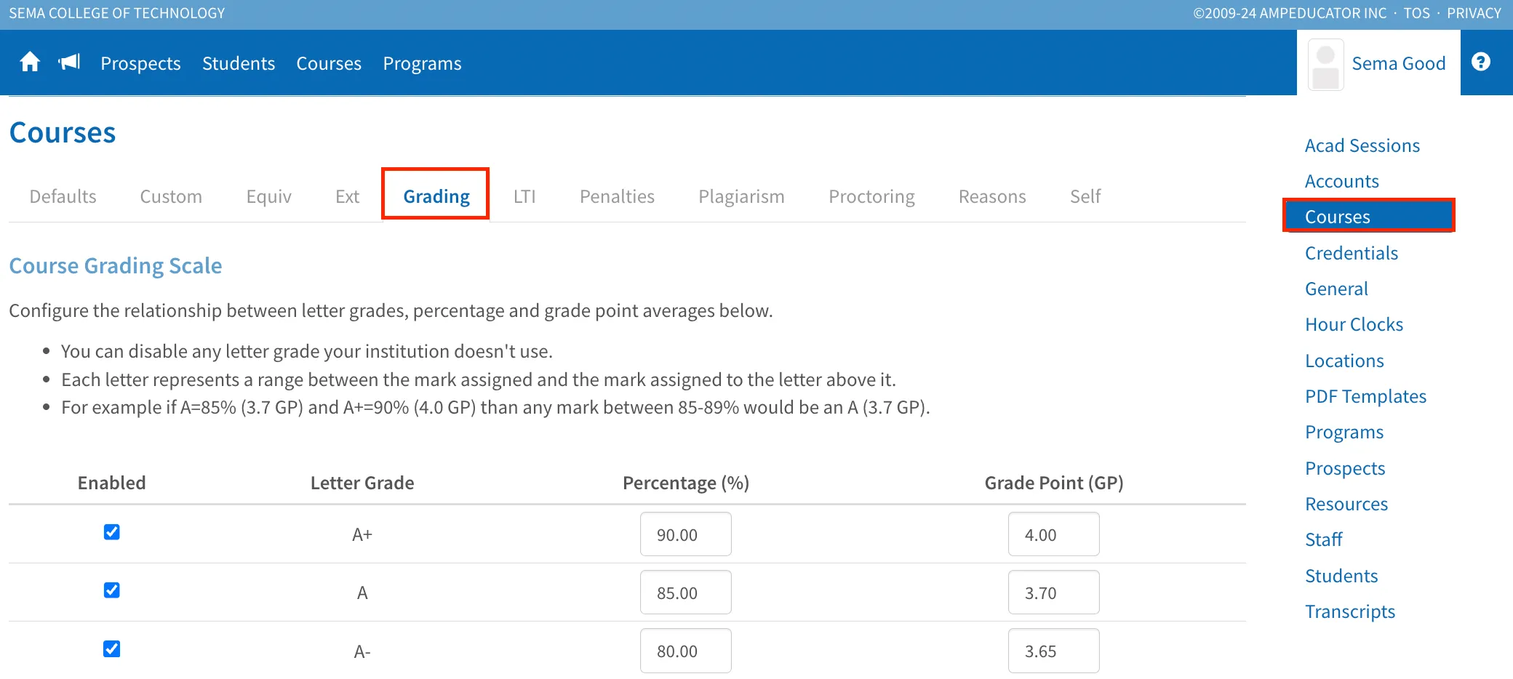This screenshot has height=679, width=1513.
Task: Edit the A grade point field 3.70
Action: (1053, 592)
